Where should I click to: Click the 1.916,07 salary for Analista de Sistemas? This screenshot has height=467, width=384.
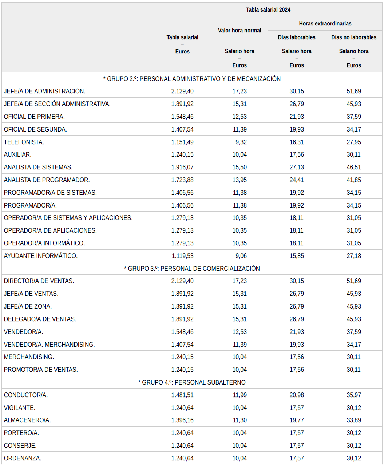[x=182, y=167]
